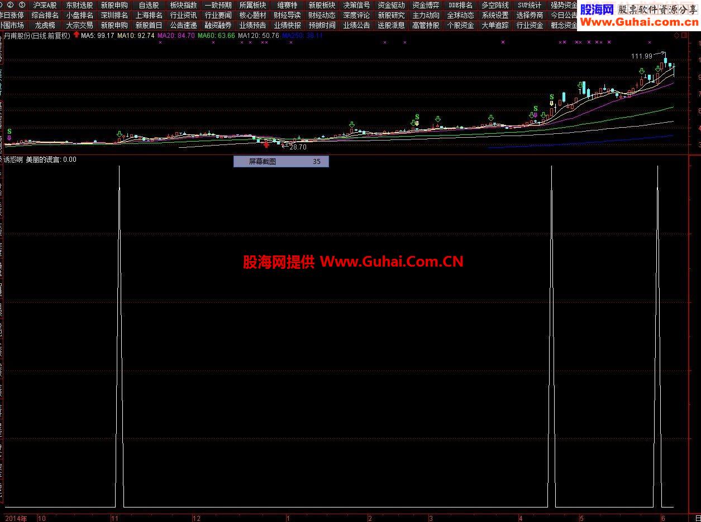Click the 屏幕截图 tooltip box
The width and height of the screenshot is (701, 522).
tap(281, 162)
